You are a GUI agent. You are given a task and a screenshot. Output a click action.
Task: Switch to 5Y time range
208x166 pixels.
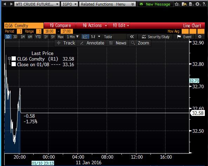(x=53, y=37)
